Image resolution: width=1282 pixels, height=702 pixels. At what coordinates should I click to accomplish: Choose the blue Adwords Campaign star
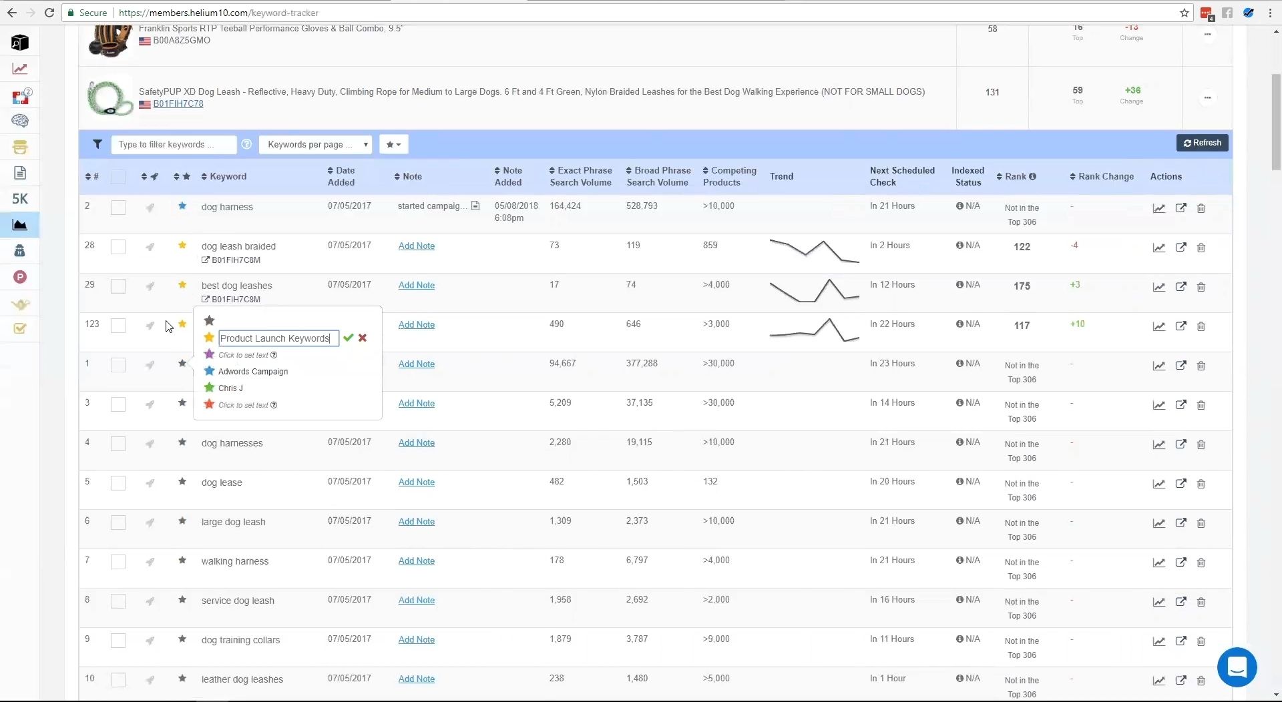209,371
